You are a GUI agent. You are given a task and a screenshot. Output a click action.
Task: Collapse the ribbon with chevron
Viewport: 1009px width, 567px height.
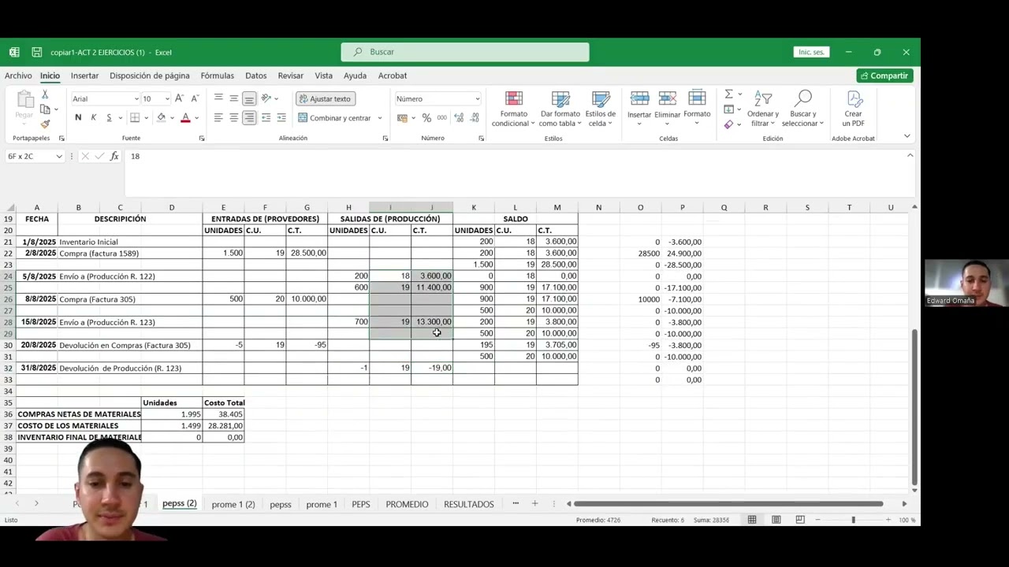pyautogui.click(x=907, y=137)
